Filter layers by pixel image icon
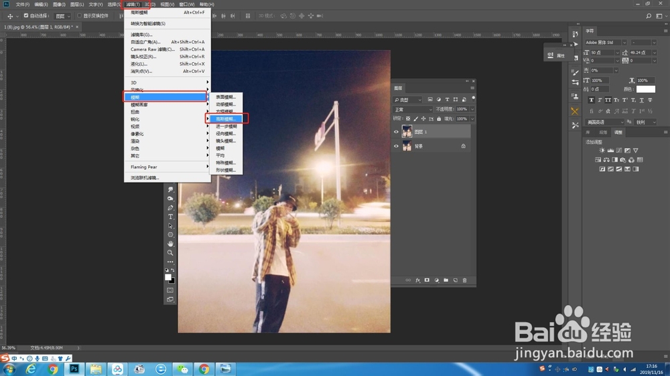 tap(430, 100)
